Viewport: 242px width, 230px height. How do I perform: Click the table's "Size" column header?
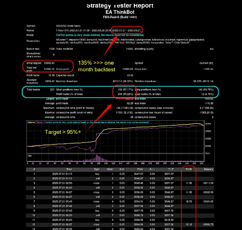tap(122, 169)
